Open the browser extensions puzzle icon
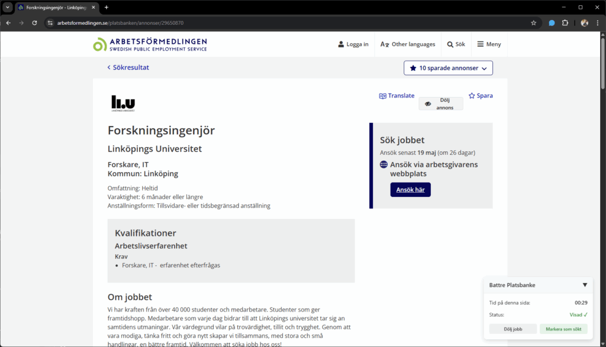The image size is (606, 347). coord(565,23)
